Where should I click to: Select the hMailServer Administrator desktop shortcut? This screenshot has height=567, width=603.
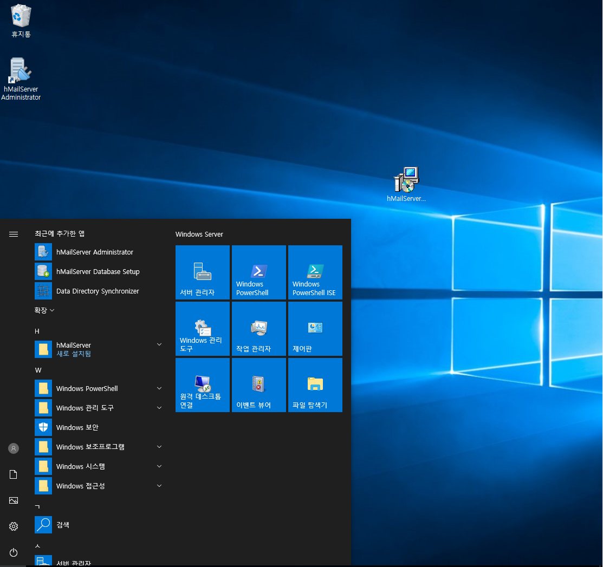tap(21, 79)
